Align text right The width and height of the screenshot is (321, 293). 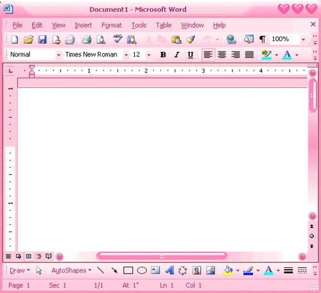click(236, 55)
